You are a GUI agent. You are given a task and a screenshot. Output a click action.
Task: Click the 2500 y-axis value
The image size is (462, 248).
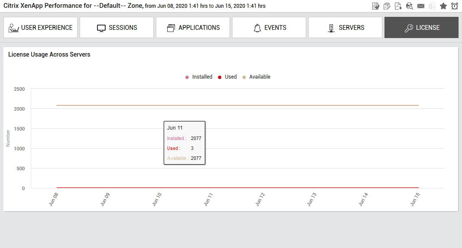pyautogui.click(x=19, y=89)
